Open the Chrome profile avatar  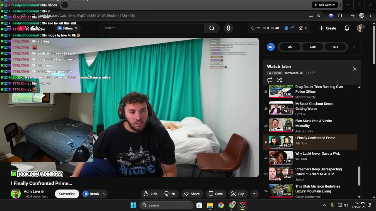coord(362,16)
